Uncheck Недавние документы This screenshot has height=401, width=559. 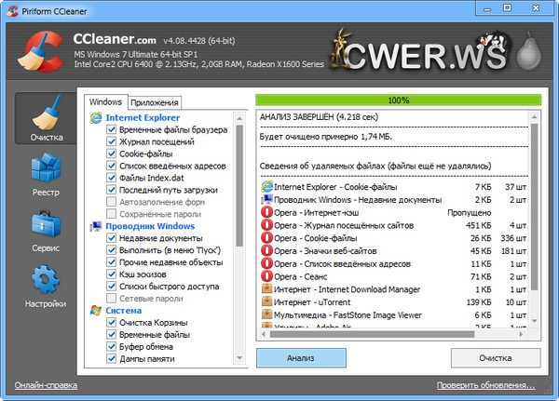coord(111,237)
